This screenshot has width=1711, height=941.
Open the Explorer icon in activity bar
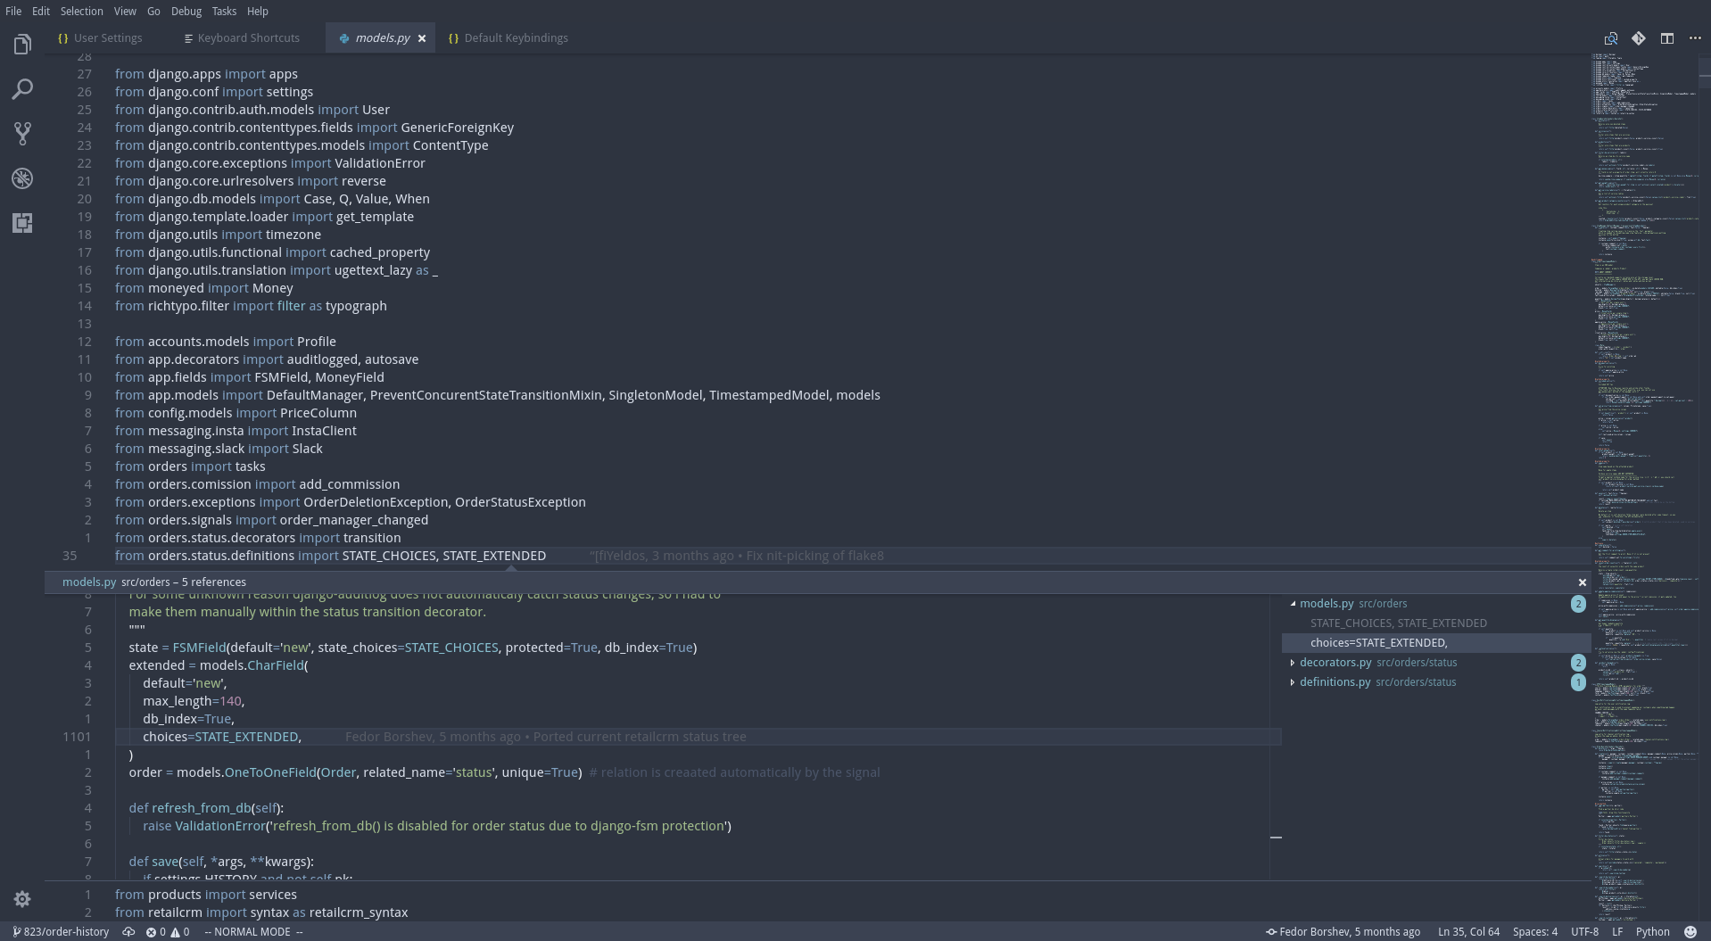tap(22, 44)
